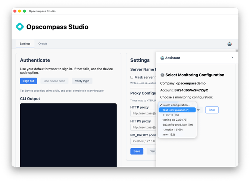Click the Back button in Assistant

212,110
